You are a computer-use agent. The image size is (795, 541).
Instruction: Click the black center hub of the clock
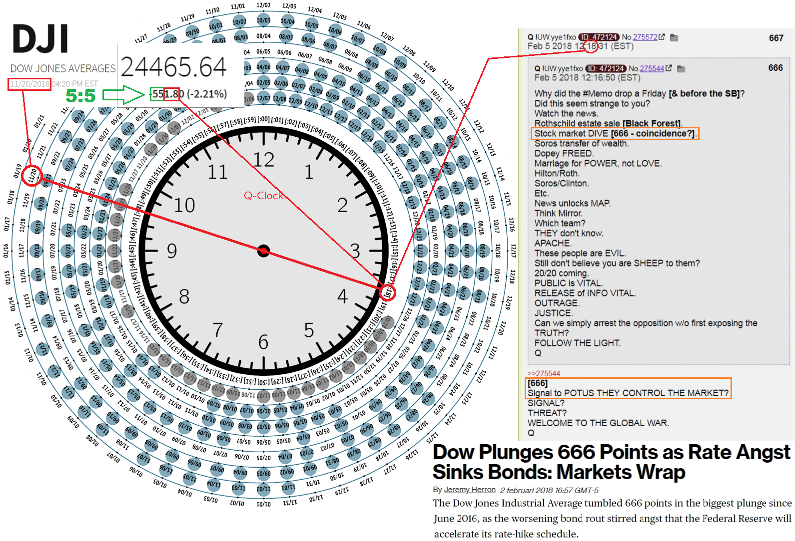pyautogui.click(x=263, y=251)
